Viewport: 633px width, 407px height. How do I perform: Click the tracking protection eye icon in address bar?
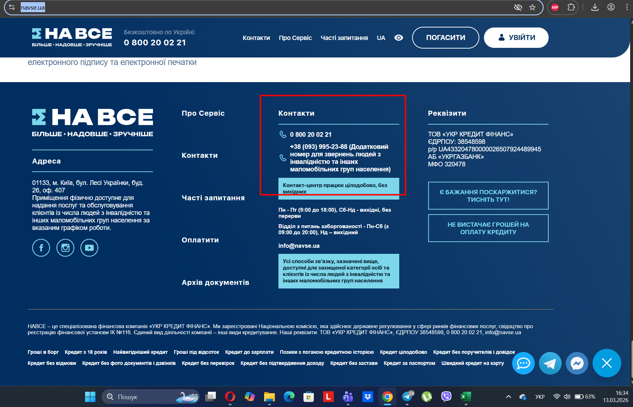[518, 7]
